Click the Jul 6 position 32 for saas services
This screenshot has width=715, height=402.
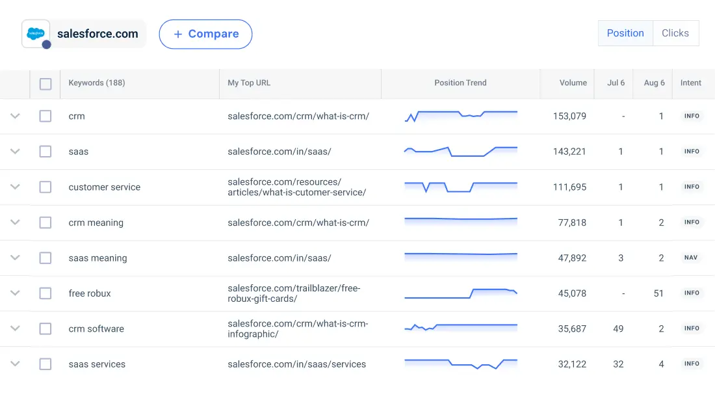[618, 364]
